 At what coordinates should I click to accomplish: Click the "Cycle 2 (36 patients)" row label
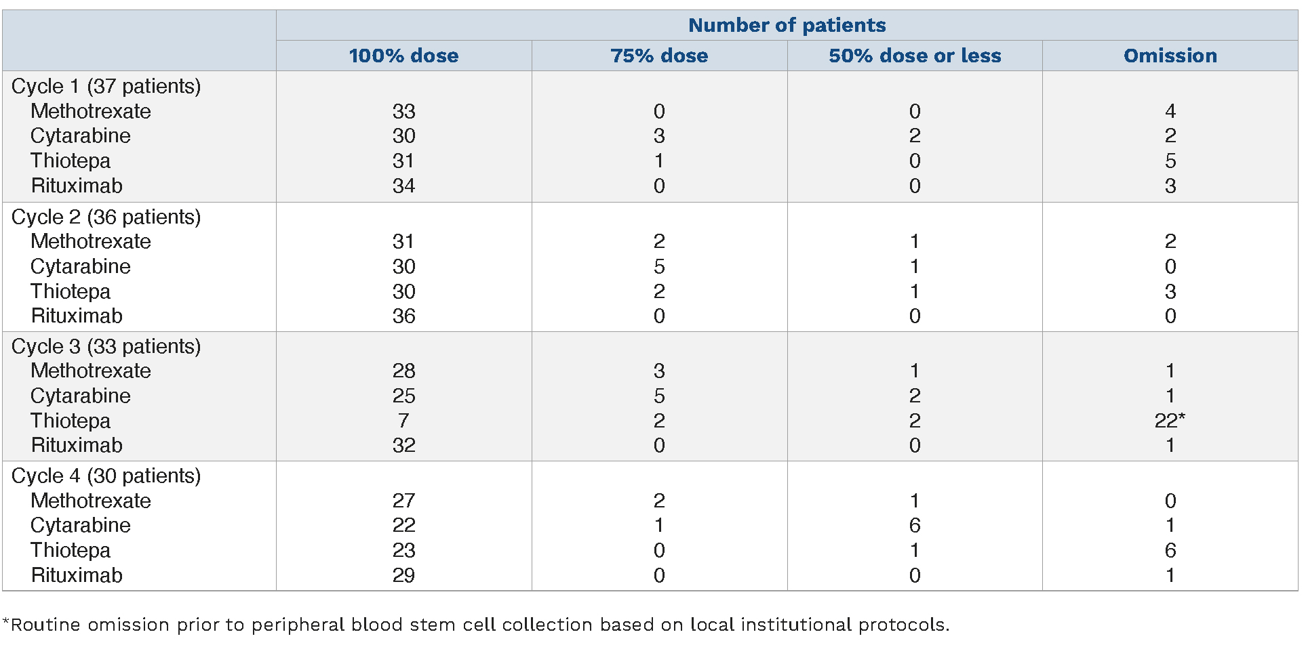coord(106,217)
